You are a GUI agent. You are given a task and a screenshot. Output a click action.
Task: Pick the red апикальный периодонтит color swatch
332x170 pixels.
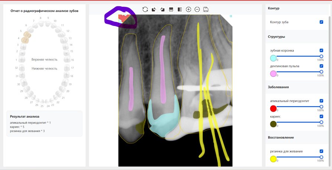(x=273, y=108)
